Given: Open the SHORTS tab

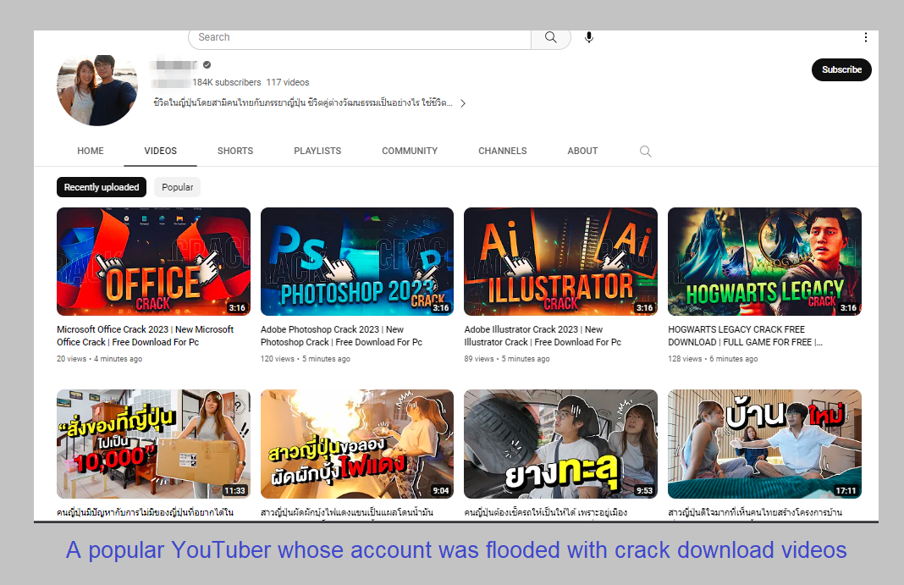Looking at the screenshot, I should pos(235,151).
